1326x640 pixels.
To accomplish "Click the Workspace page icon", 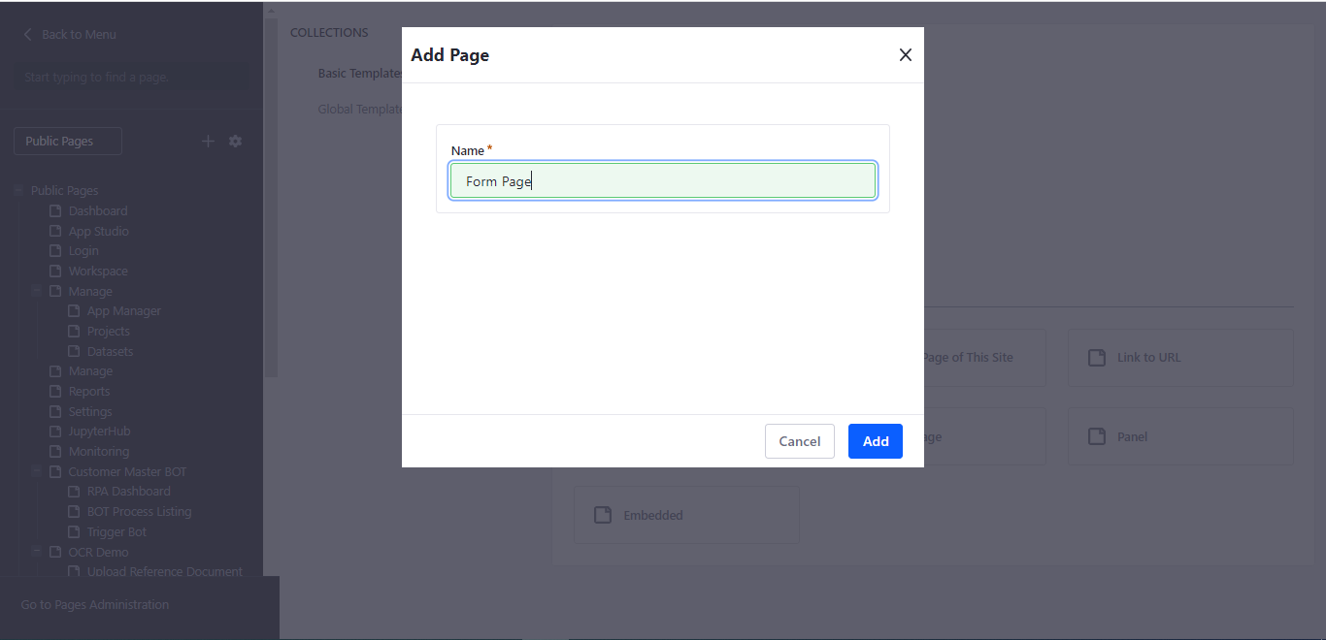I will click(55, 271).
